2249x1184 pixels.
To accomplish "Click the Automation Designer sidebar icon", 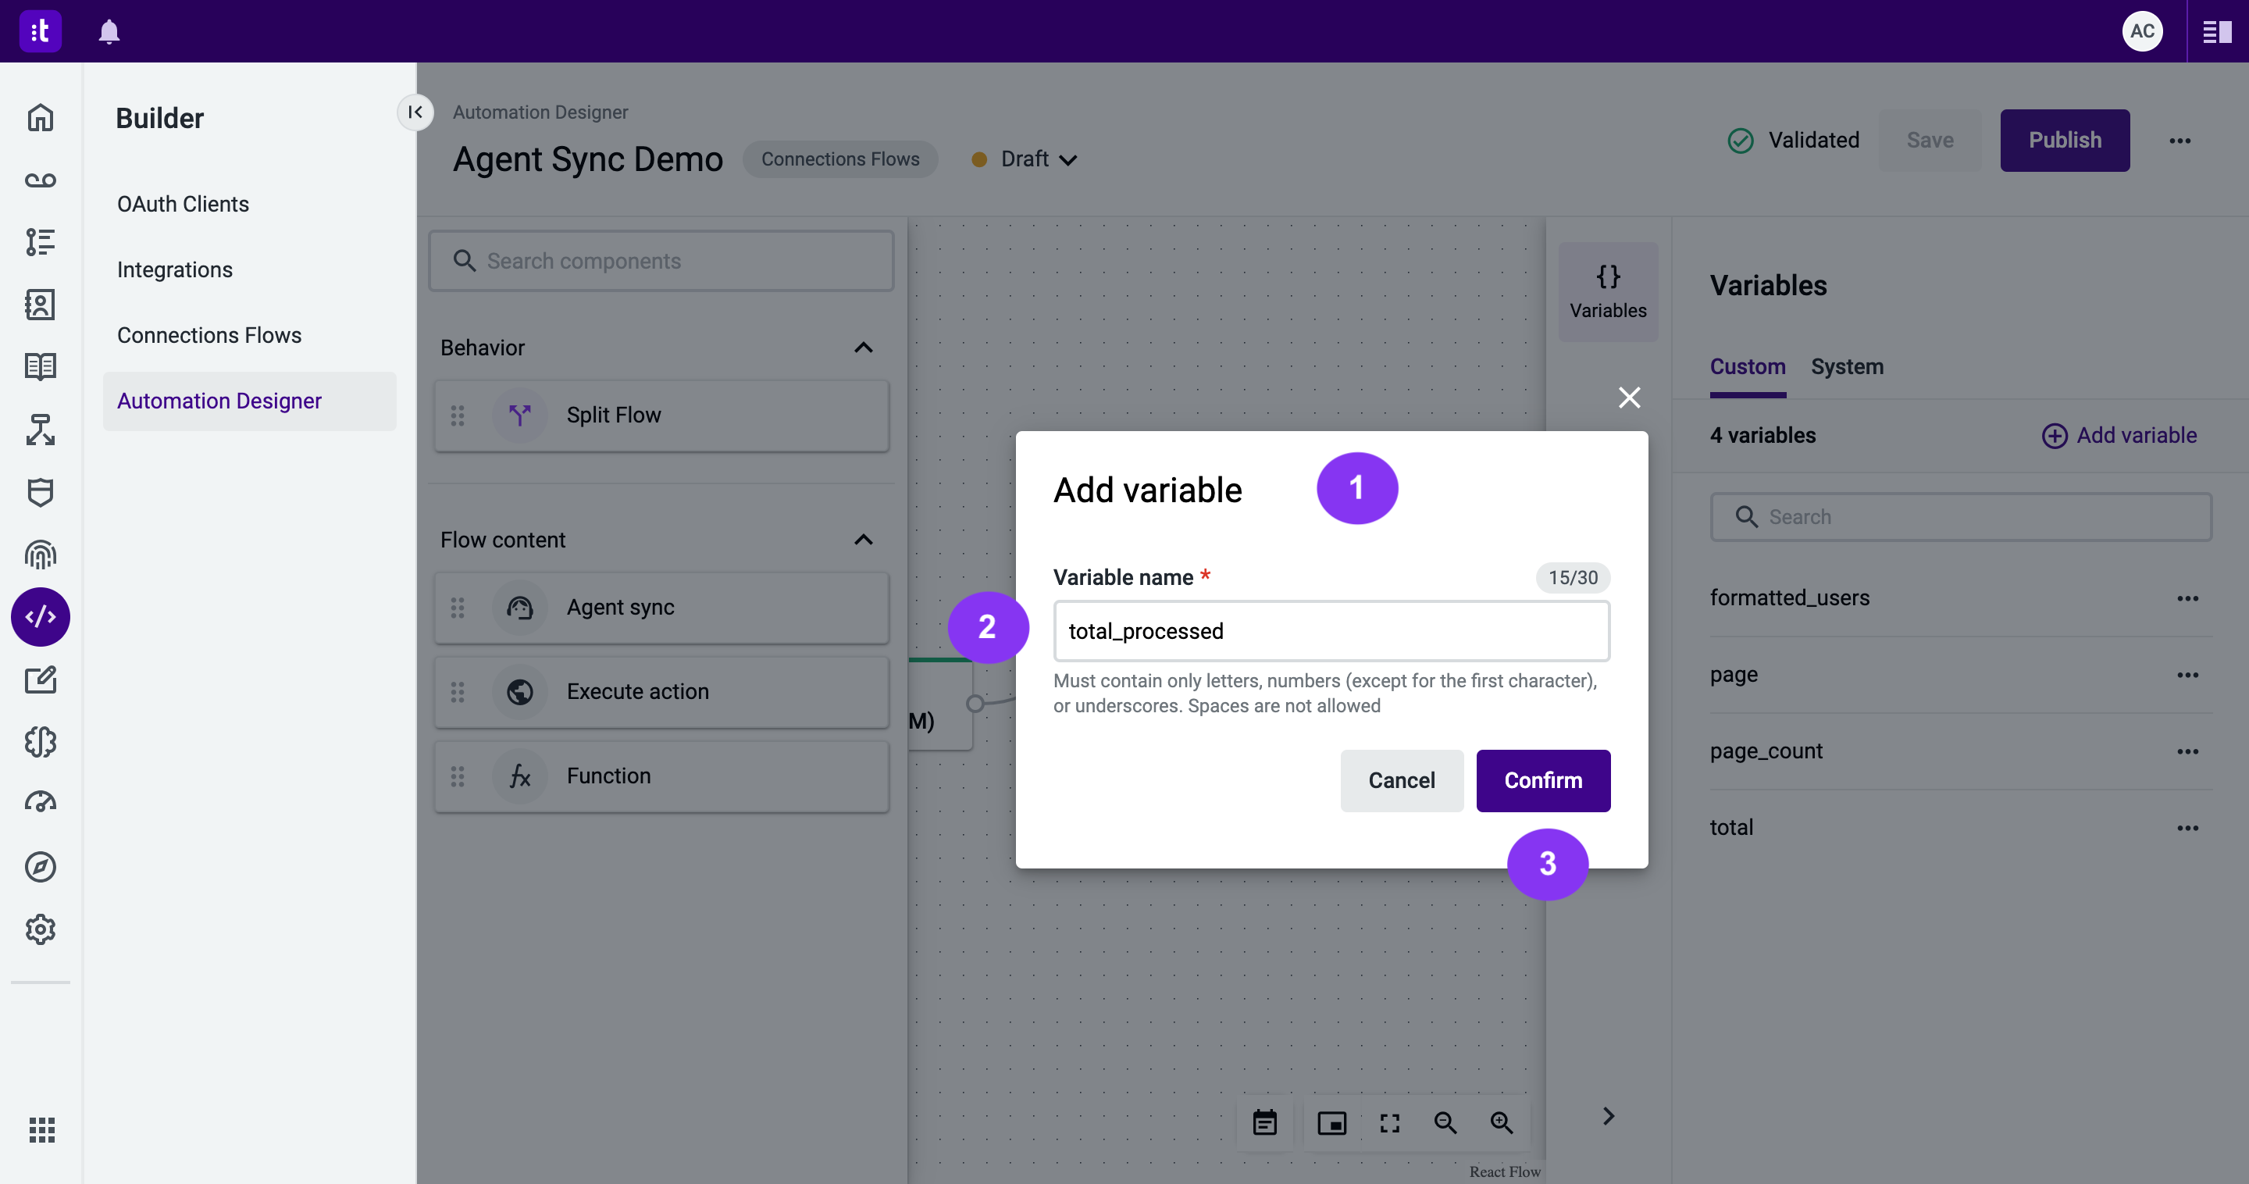I will click(x=40, y=615).
